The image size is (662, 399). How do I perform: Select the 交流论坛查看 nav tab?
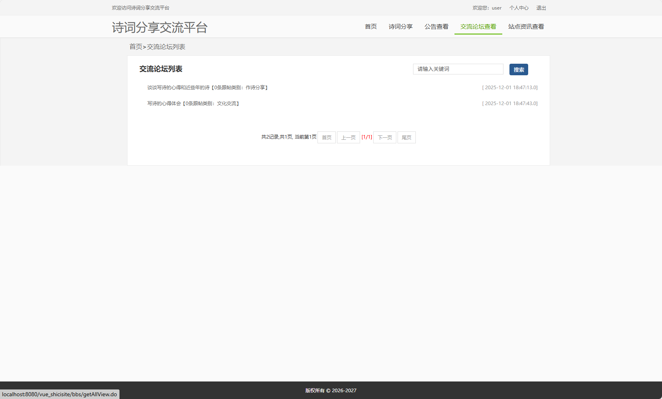click(x=478, y=27)
